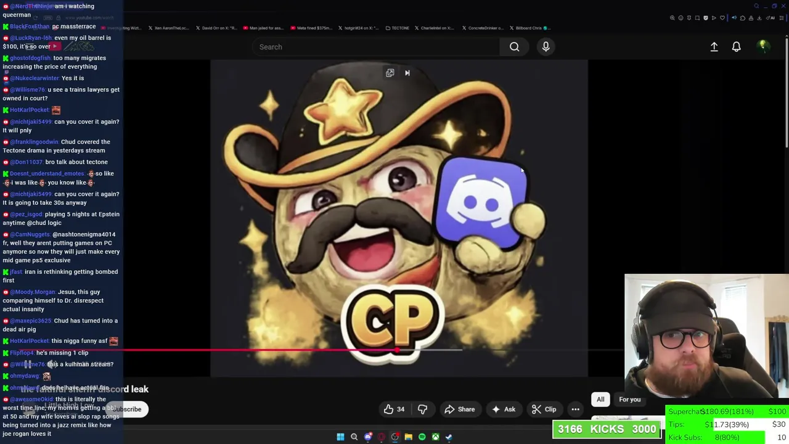Click chat username @Moody.Morgan
Image resolution: width=789 pixels, height=444 pixels.
(x=33, y=292)
